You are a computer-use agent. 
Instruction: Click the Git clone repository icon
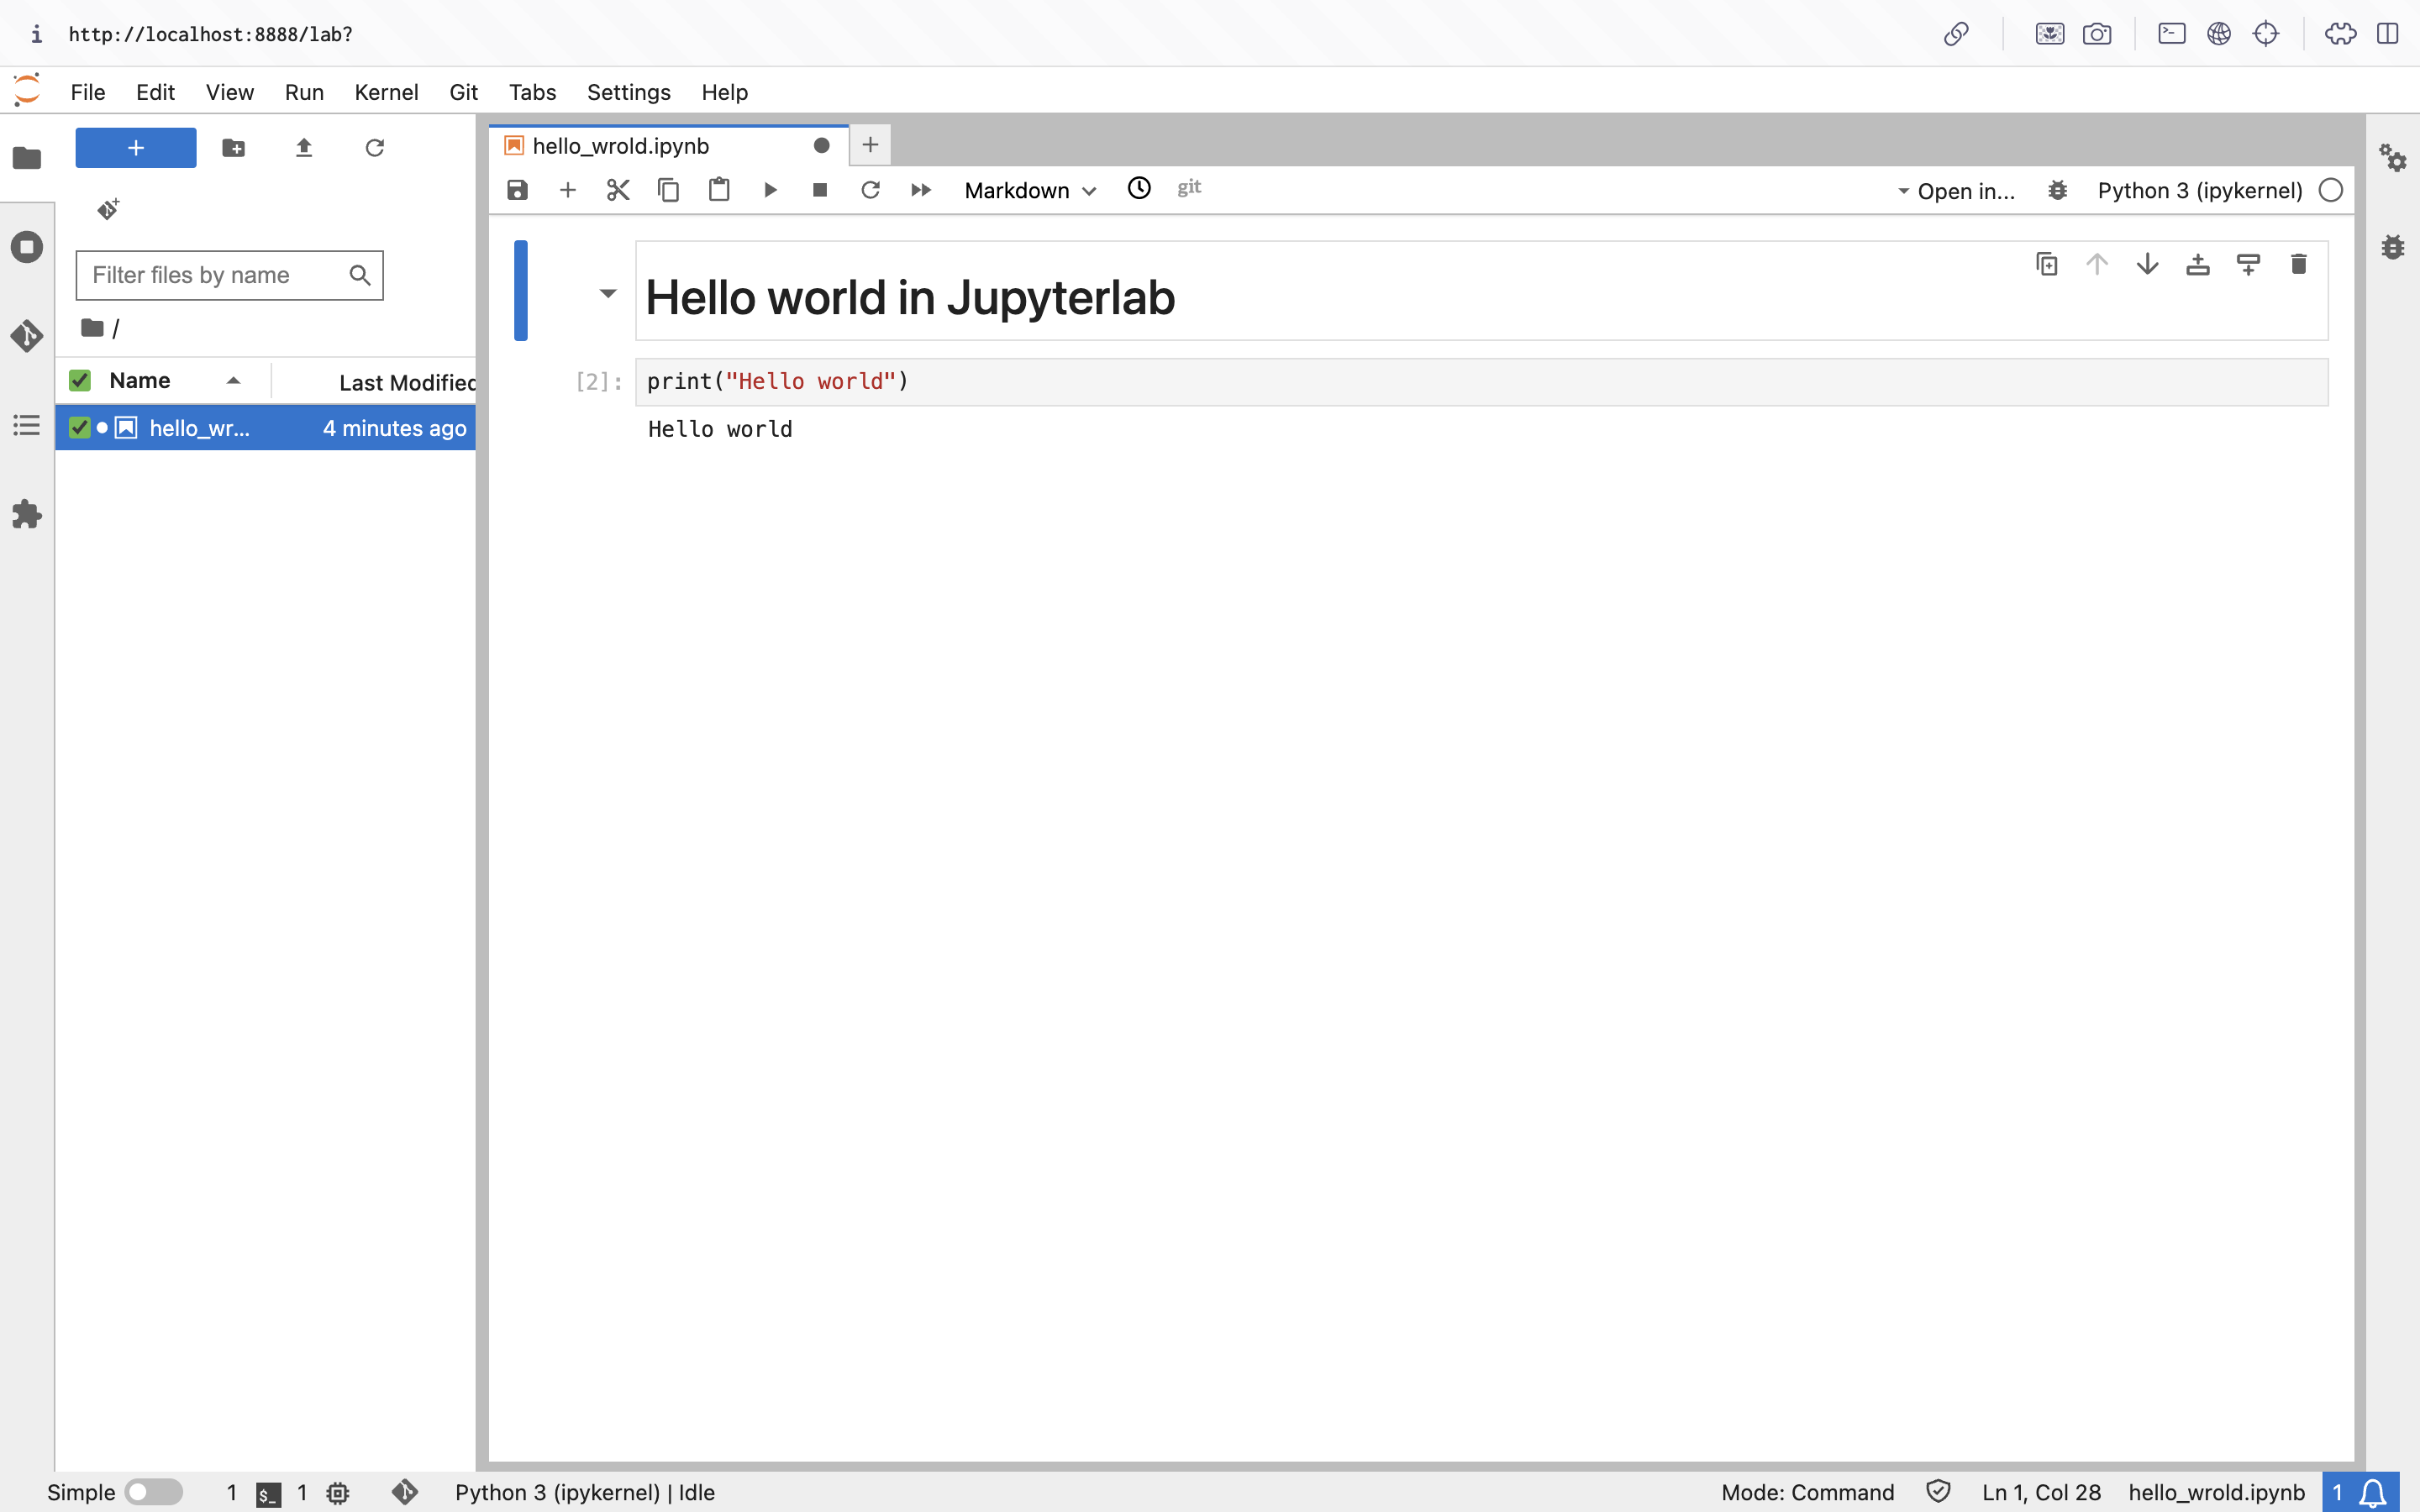pyautogui.click(x=108, y=209)
